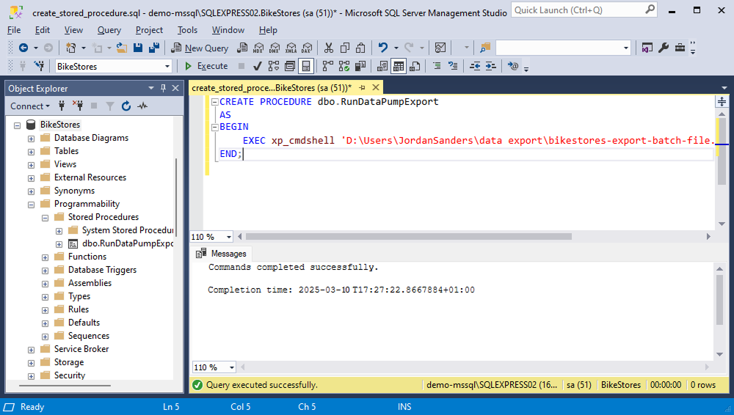Click the Find in Files icon

click(485, 48)
